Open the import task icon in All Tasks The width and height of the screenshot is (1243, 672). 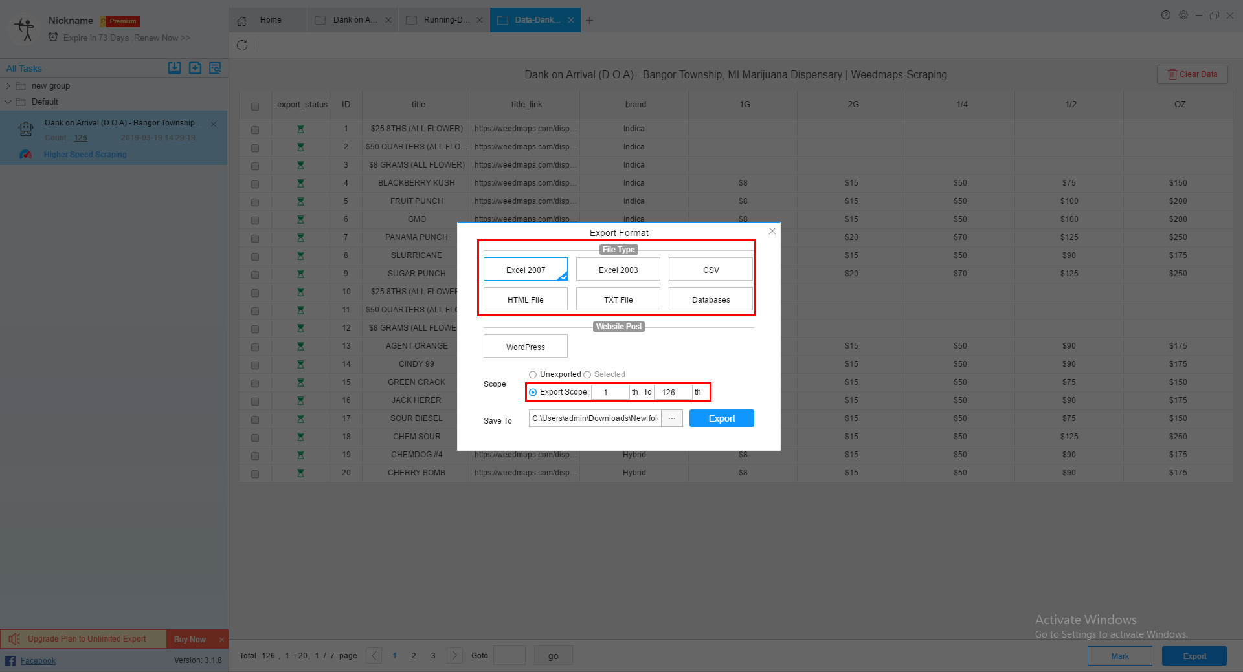pyautogui.click(x=174, y=68)
